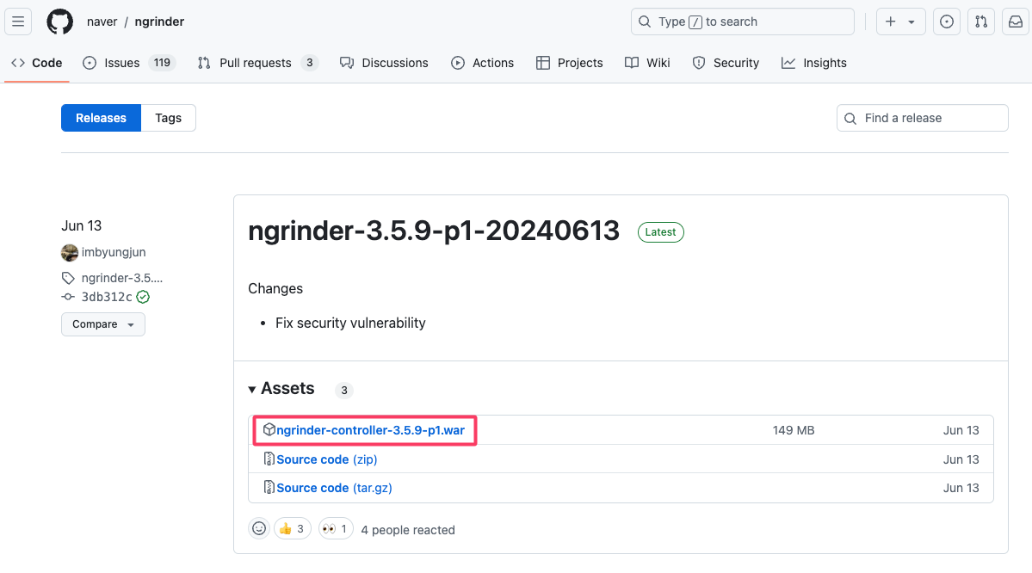The image size is (1032, 573).
Task: Focus the Type / to search box
Action: 743,22
